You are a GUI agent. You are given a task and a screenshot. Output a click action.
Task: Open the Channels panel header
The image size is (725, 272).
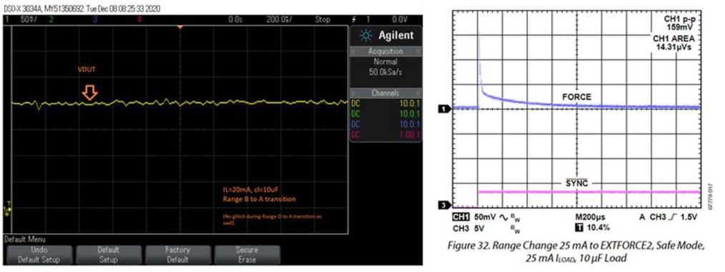[385, 93]
